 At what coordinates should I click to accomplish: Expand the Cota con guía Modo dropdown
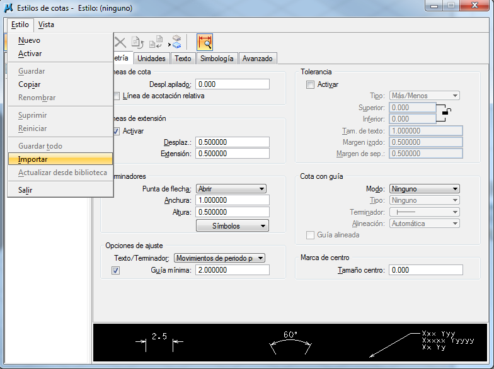point(424,188)
